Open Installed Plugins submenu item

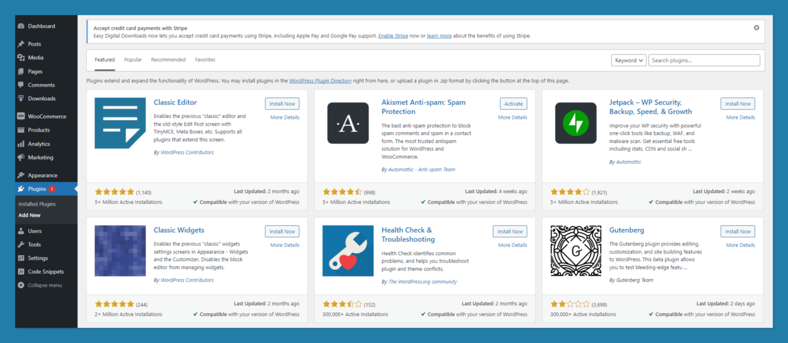pos(37,204)
